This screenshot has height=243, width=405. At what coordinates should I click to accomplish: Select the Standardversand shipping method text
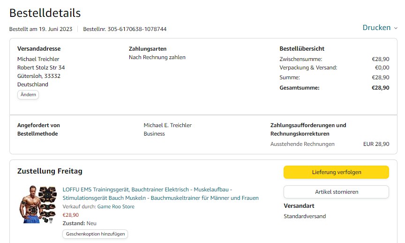click(x=305, y=216)
